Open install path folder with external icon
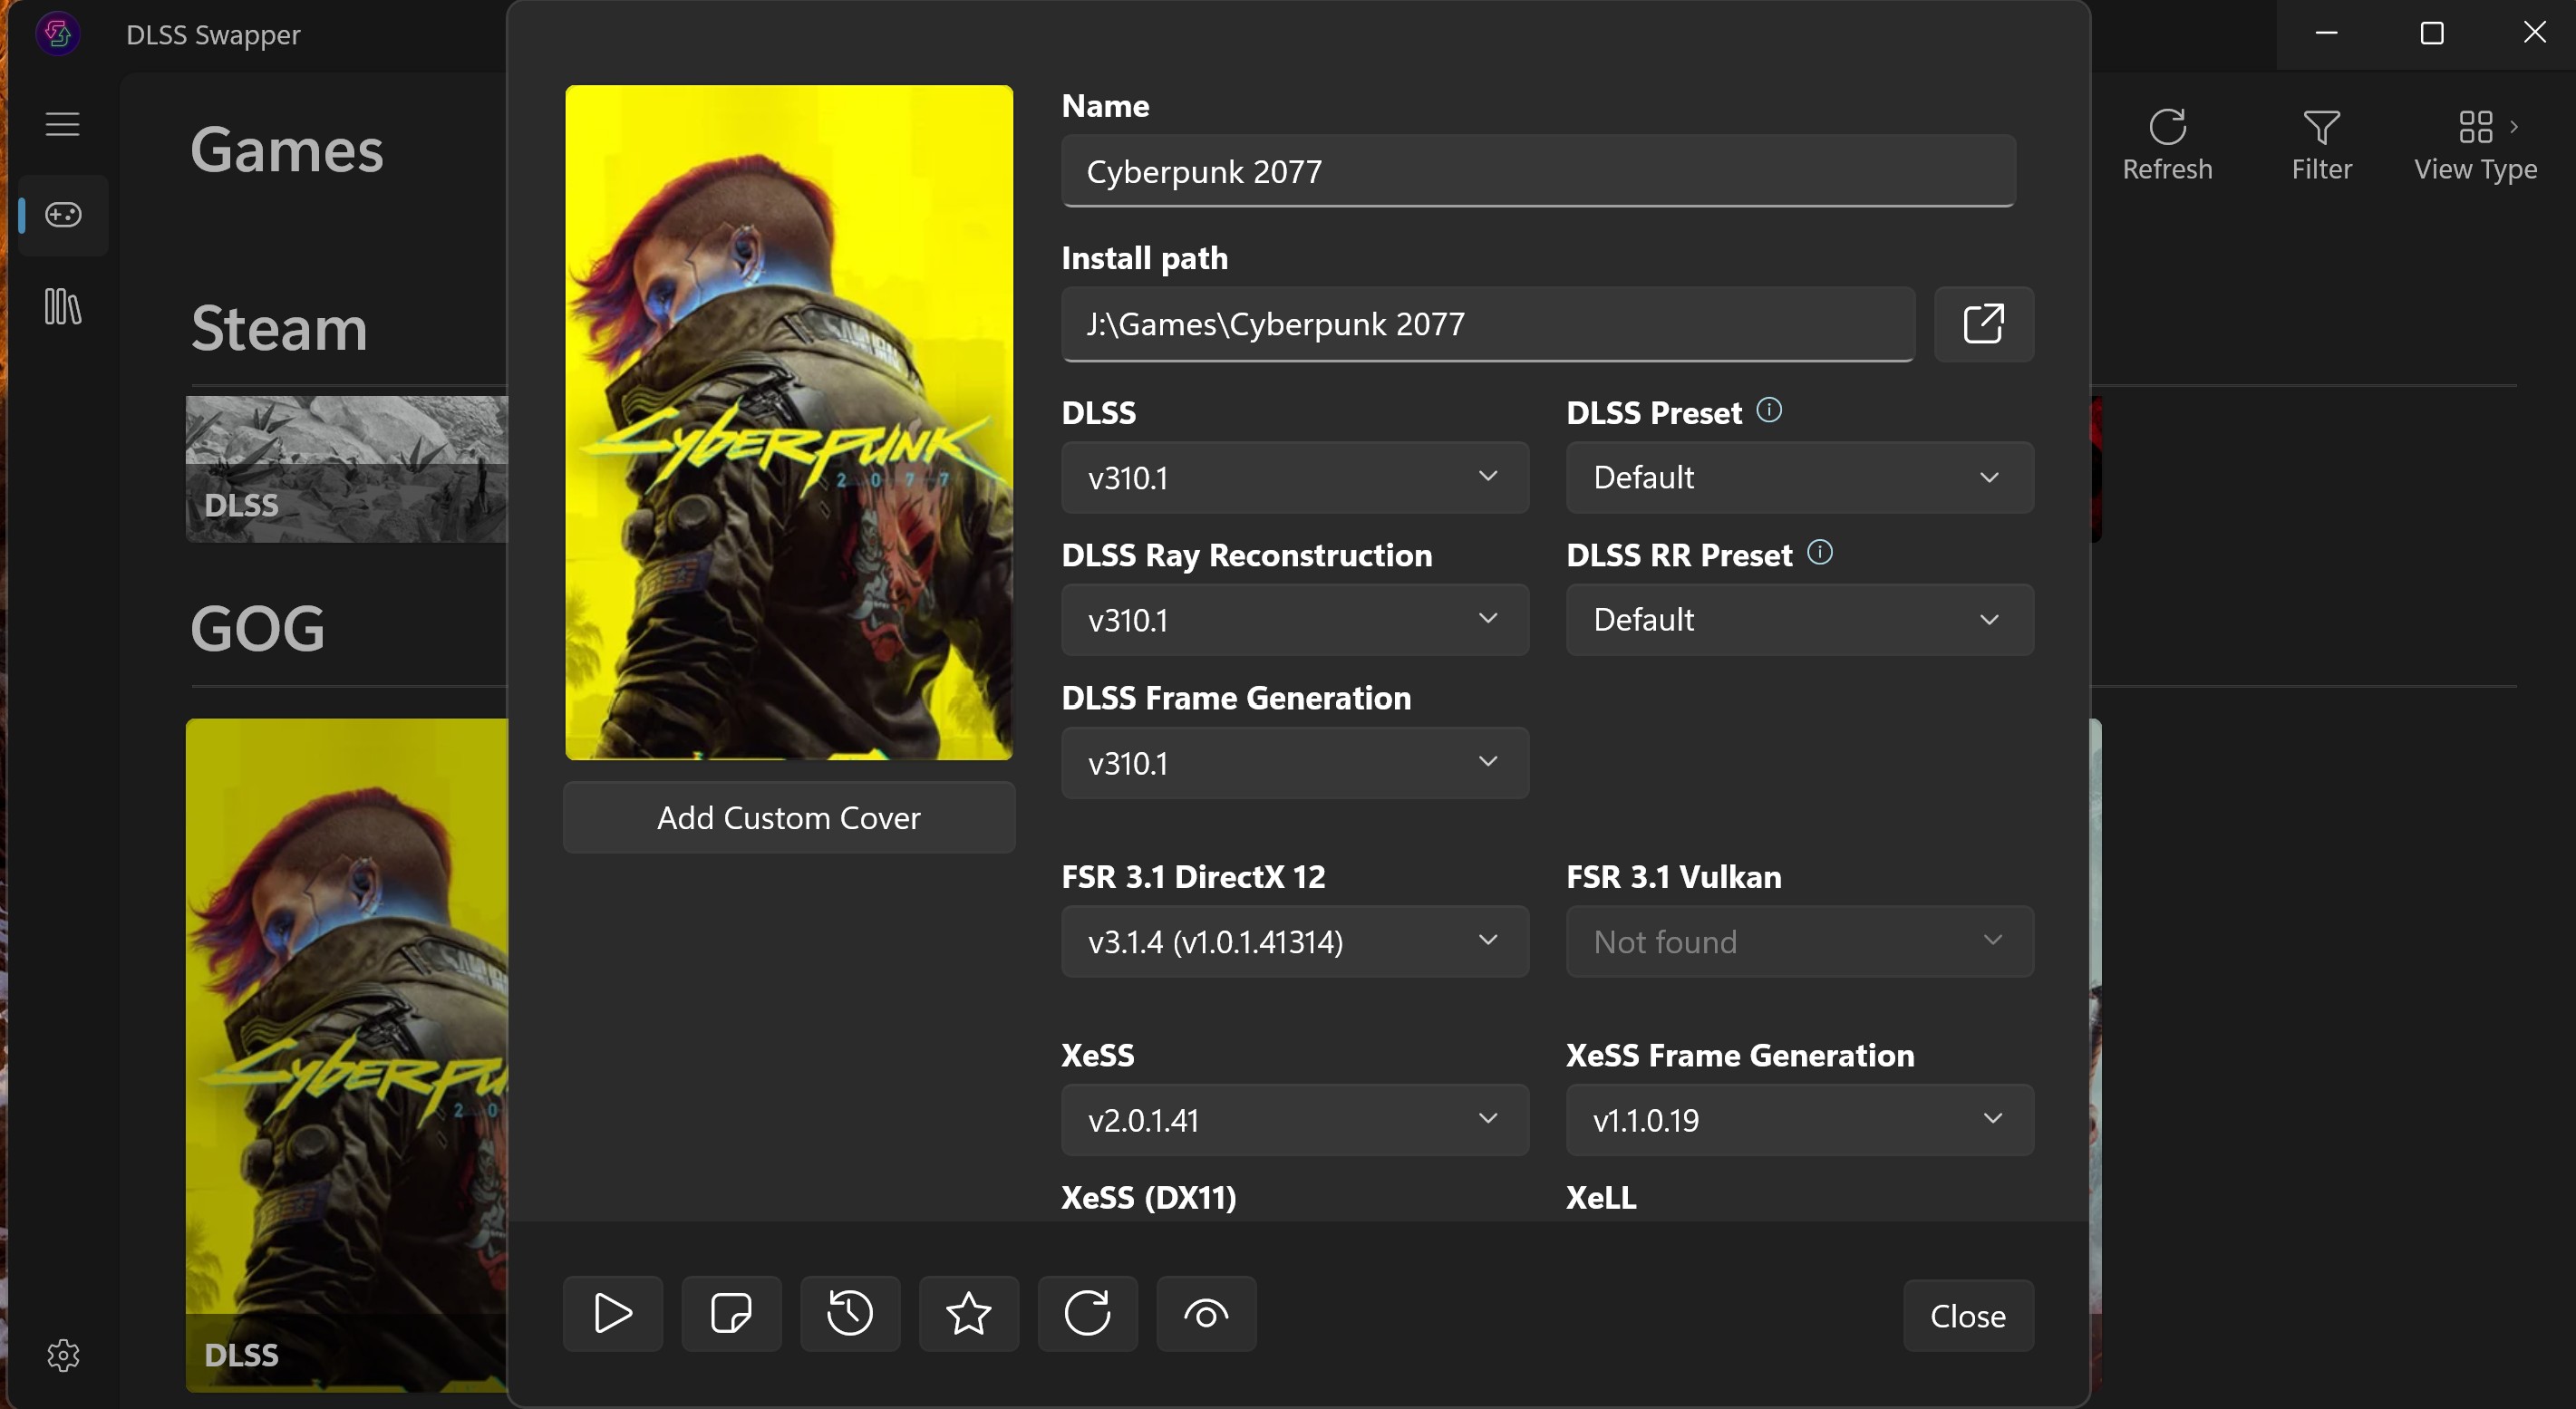This screenshot has width=2576, height=1409. [1983, 324]
